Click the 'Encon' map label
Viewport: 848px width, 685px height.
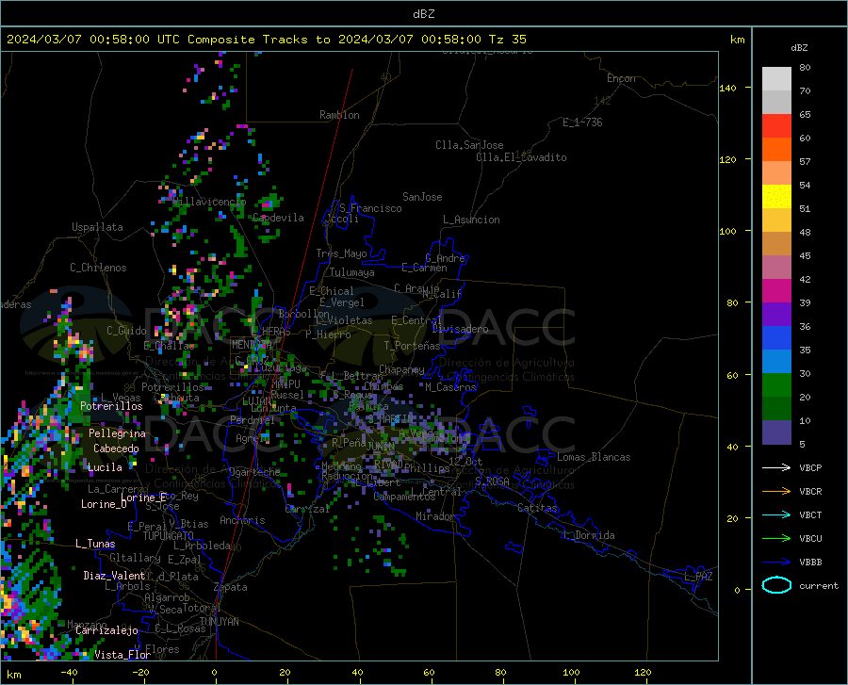(x=621, y=78)
